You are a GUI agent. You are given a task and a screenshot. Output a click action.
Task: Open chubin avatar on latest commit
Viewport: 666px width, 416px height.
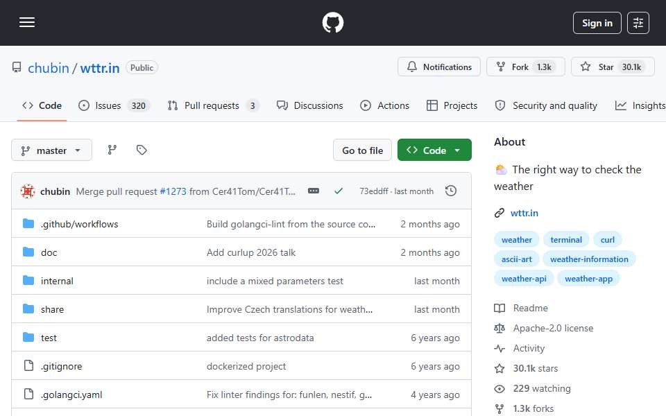28,191
